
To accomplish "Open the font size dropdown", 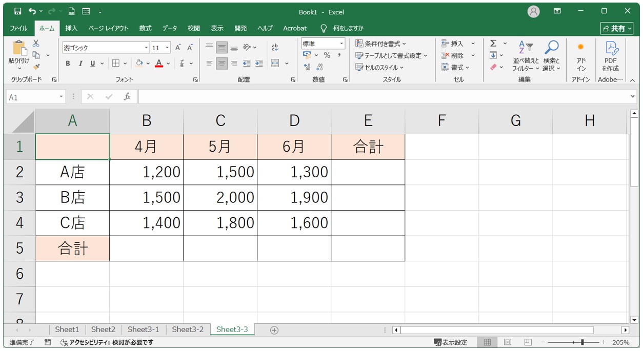I will pyautogui.click(x=168, y=48).
